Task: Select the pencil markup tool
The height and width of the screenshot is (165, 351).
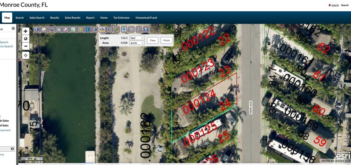Action: point(117,30)
